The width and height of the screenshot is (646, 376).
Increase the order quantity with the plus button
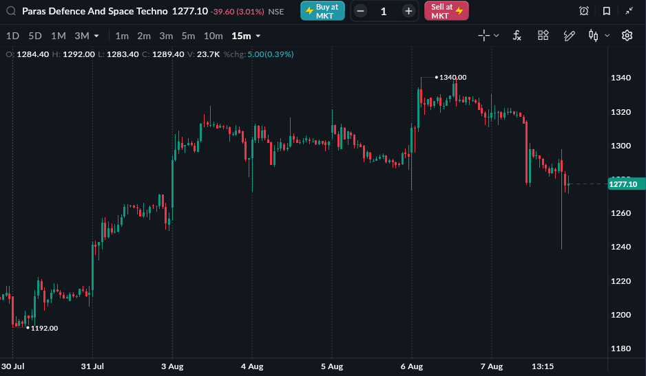click(408, 11)
